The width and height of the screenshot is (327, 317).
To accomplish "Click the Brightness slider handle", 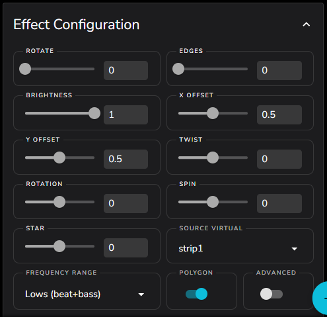I will pyautogui.click(x=94, y=113).
